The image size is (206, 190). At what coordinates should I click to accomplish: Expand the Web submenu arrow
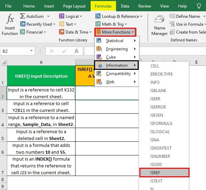tap(135, 82)
